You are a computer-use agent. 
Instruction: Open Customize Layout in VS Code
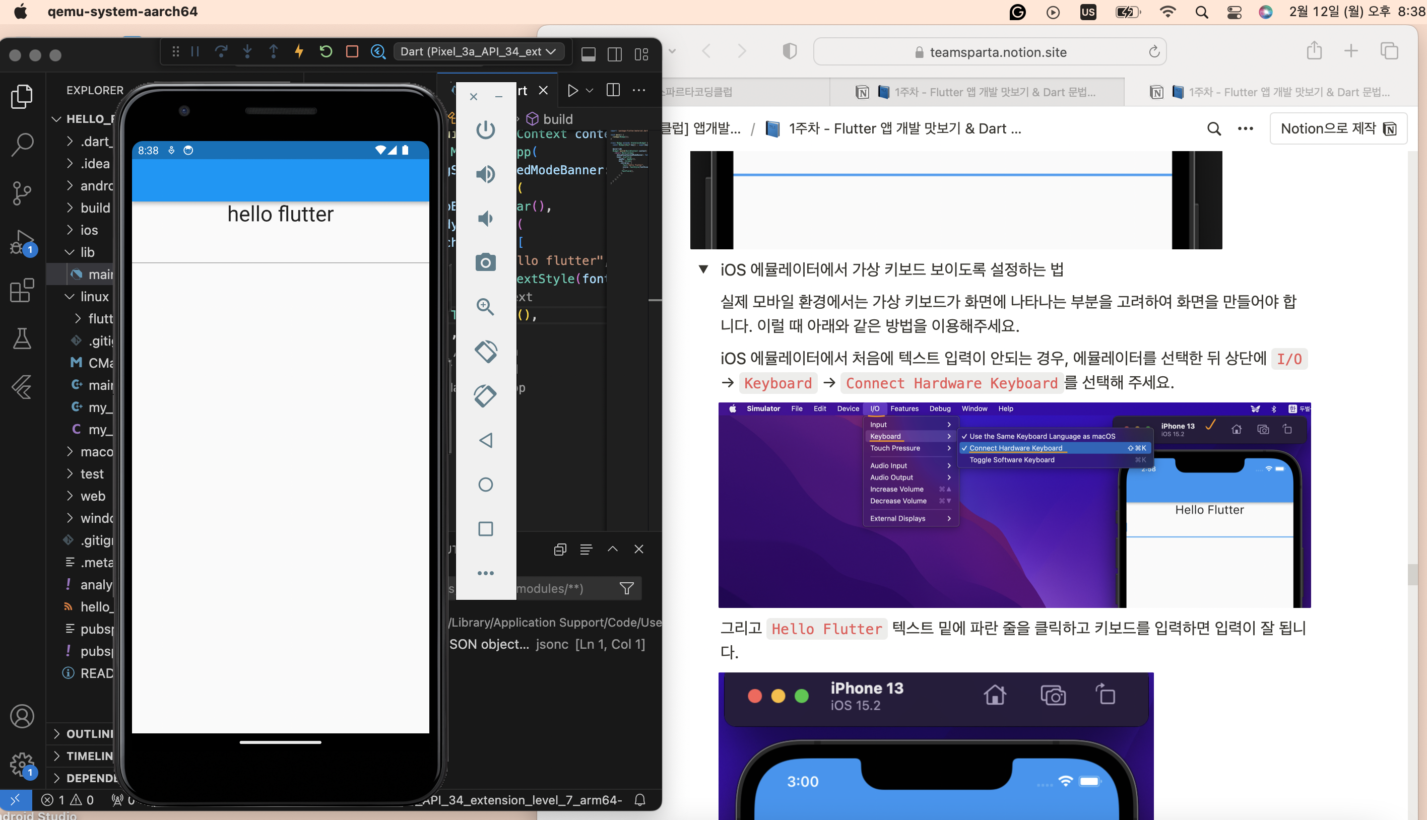[x=641, y=54]
